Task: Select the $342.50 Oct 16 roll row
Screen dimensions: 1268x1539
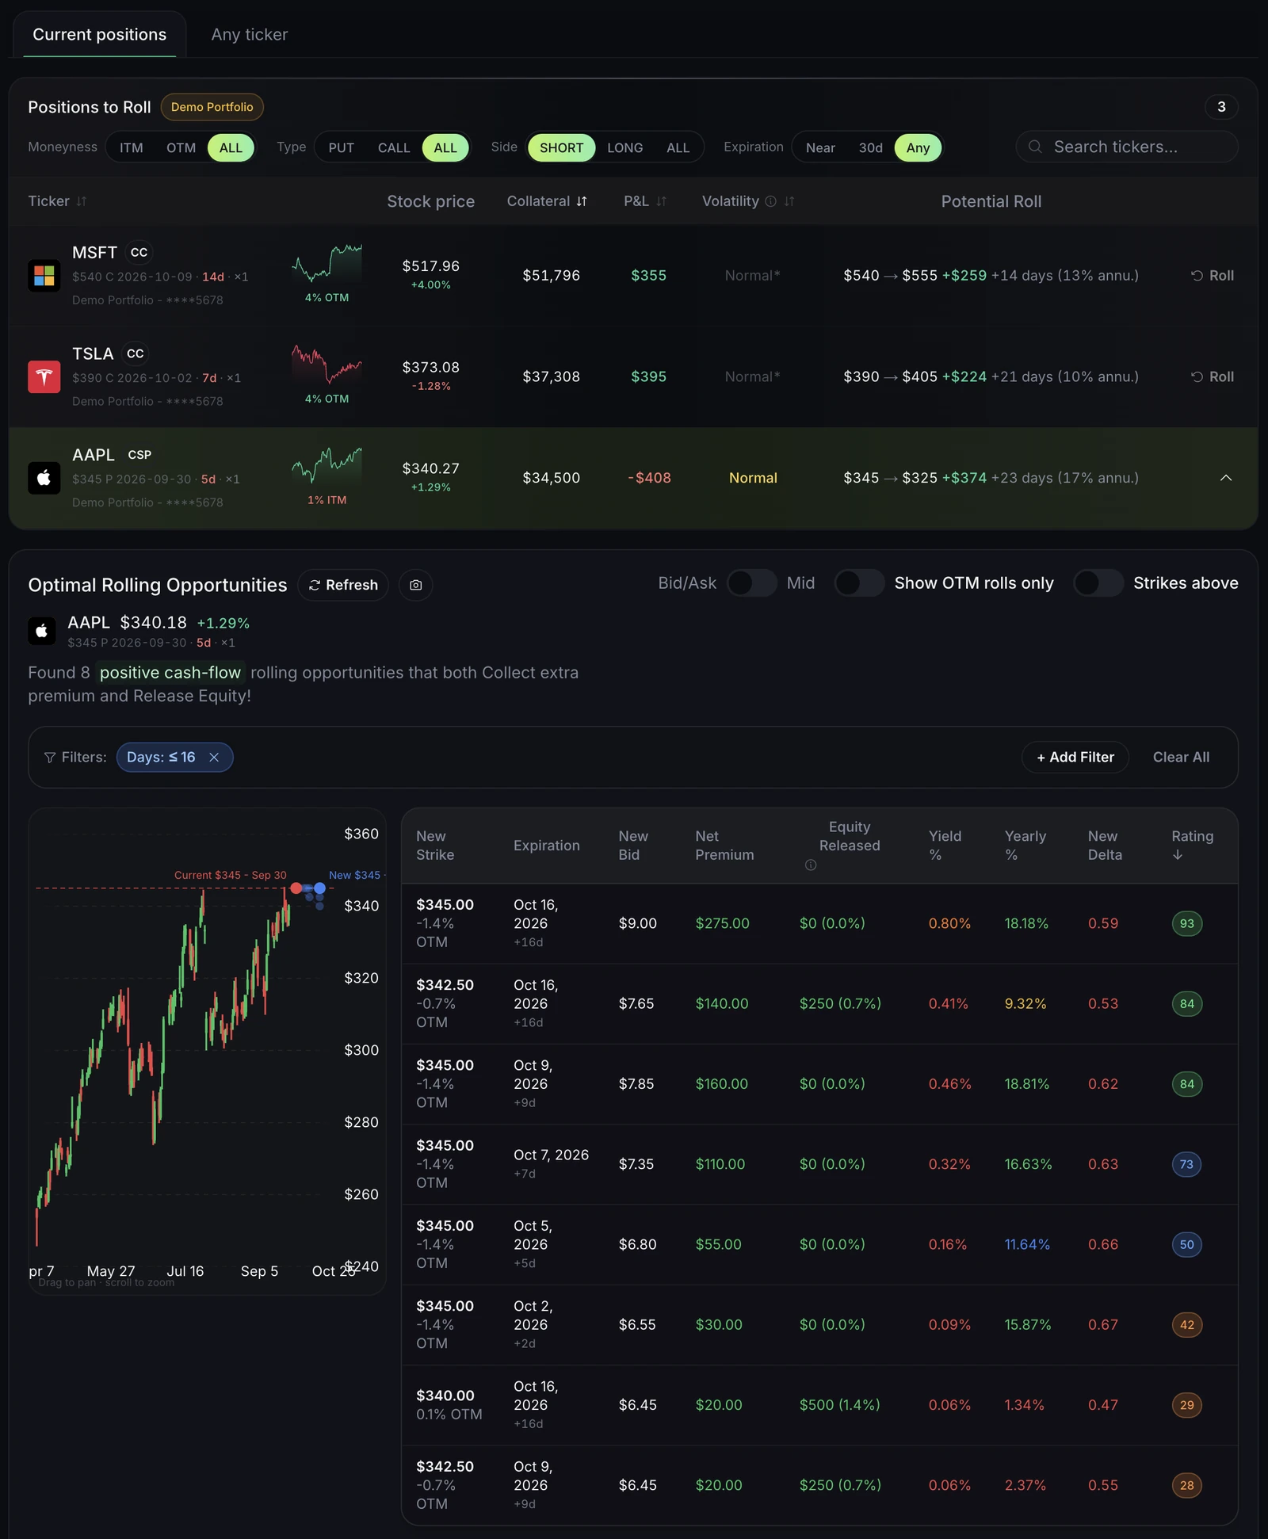Action: pos(819,1003)
